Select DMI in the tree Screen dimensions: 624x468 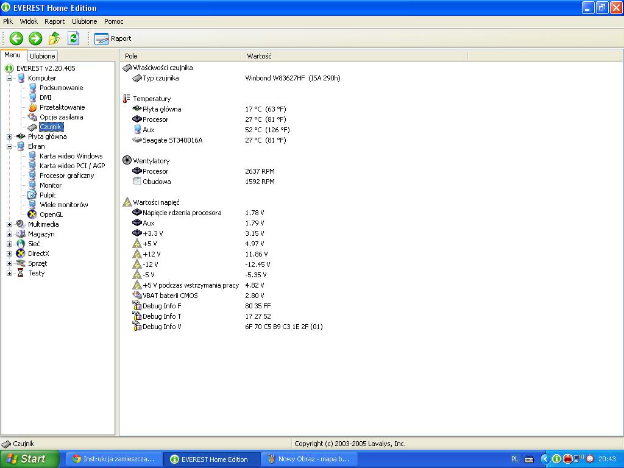(x=45, y=97)
